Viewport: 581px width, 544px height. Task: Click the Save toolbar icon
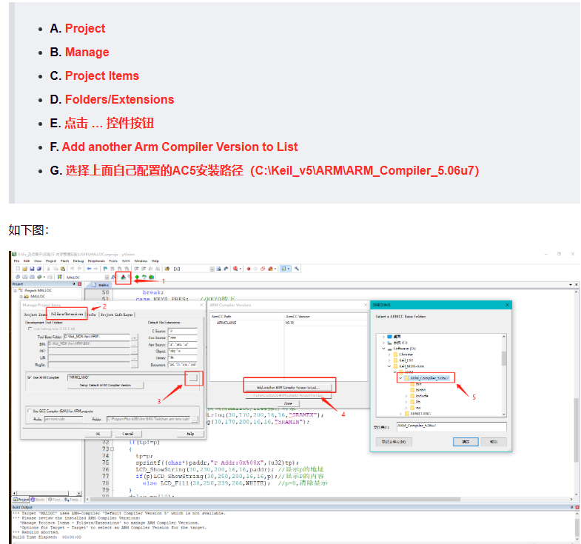click(32, 269)
